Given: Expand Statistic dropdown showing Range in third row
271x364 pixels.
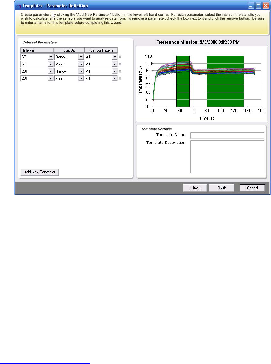Looking at the screenshot, I should point(81,71).
